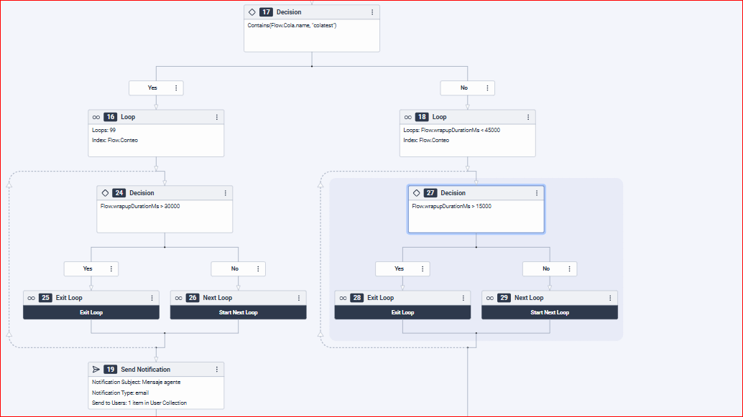Click the diamond icon on Decision 27

click(x=416, y=193)
